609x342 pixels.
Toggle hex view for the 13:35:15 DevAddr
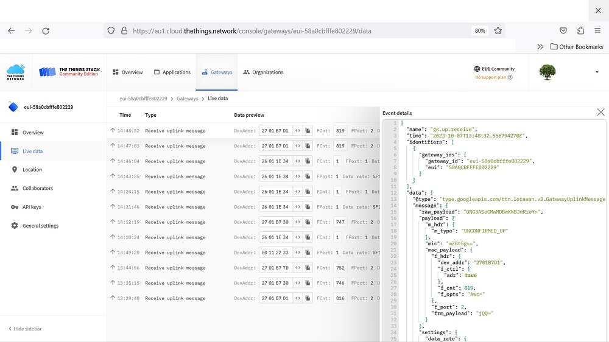tap(298, 283)
